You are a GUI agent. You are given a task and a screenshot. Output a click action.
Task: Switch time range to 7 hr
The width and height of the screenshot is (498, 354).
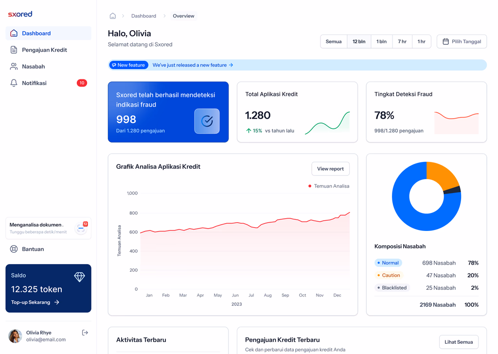402,42
